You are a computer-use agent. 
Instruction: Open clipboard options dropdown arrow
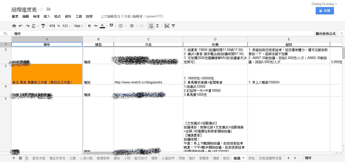pyautogui.click(x=38, y=26)
